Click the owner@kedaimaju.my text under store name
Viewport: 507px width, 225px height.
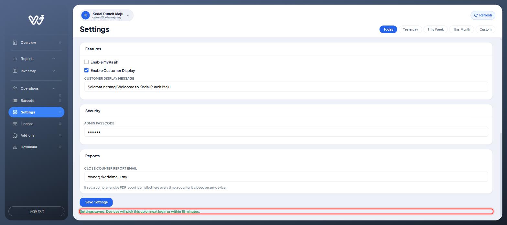coord(107,17)
